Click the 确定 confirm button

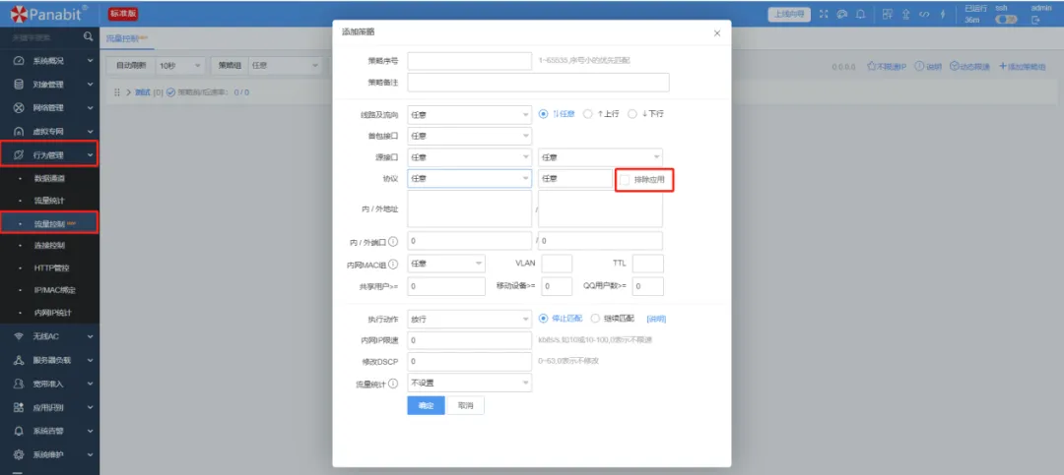pos(426,405)
